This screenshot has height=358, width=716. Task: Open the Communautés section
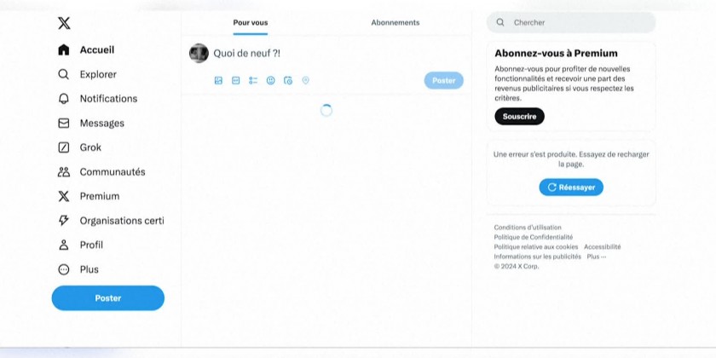pos(112,172)
